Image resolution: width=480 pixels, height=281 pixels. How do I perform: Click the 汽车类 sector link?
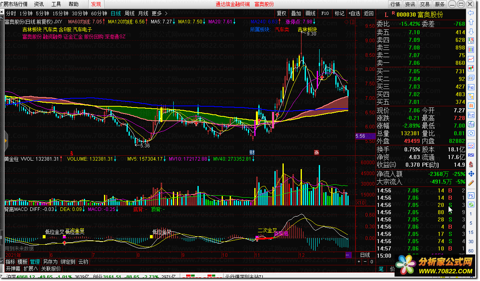point(282,30)
